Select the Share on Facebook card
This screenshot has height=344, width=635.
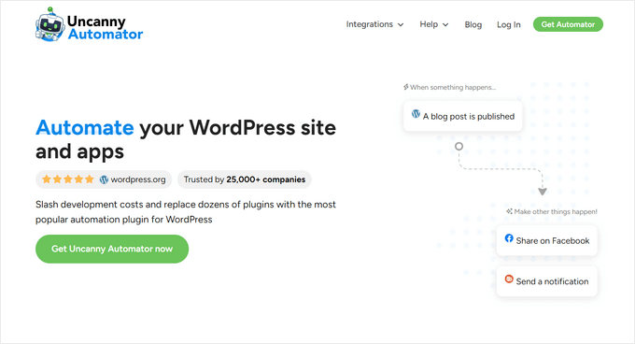[x=546, y=240]
